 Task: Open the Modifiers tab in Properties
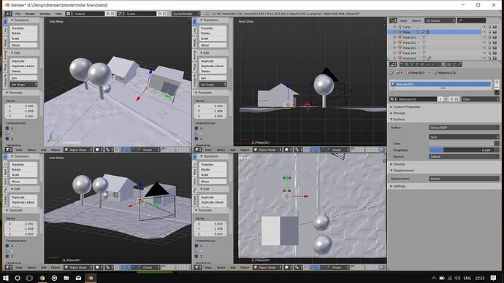(x=433, y=64)
